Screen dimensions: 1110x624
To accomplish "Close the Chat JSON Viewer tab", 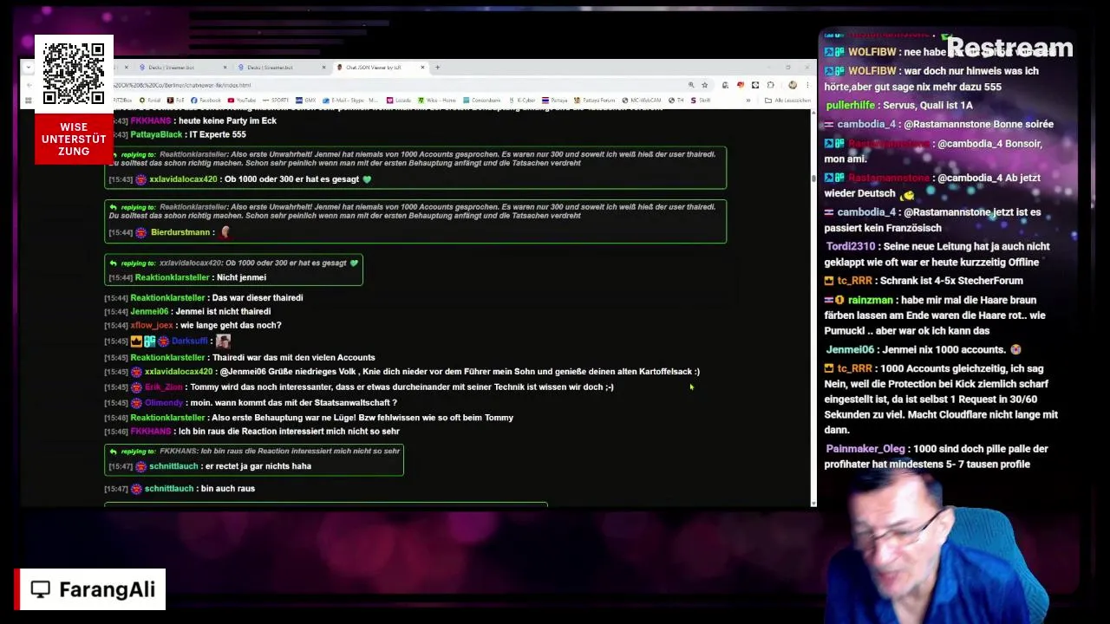I will pyautogui.click(x=422, y=67).
